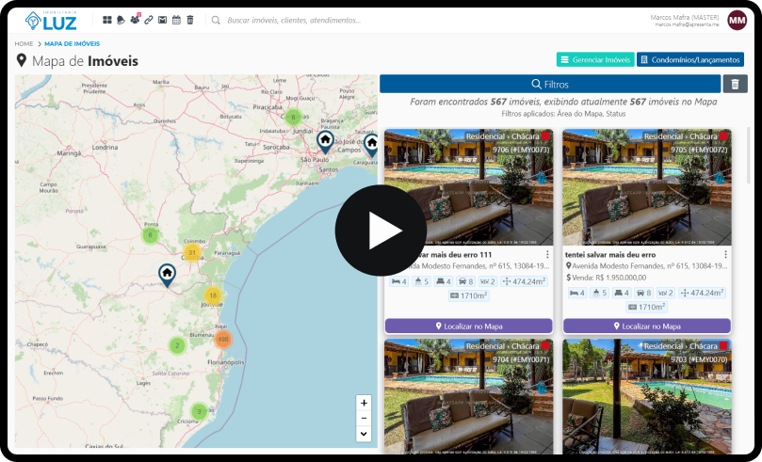The height and width of the screenshot is (462, 762).
Task: Click the trash icon in top toolbar
Action: point(189,20)
